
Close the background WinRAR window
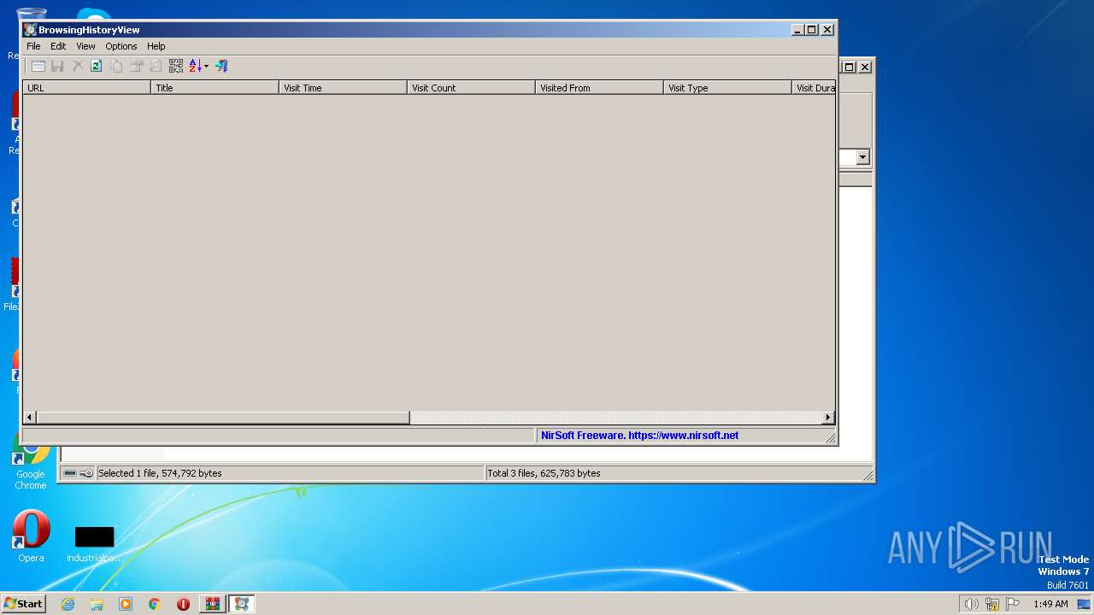click(x=865, y=67)
